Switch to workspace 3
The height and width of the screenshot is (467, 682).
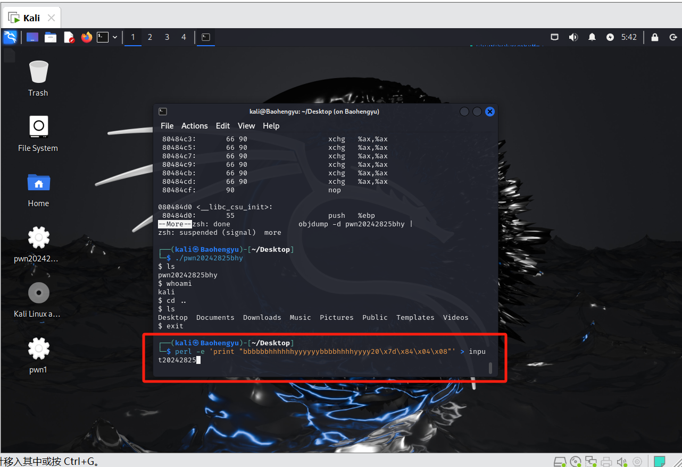pos(167,37)
